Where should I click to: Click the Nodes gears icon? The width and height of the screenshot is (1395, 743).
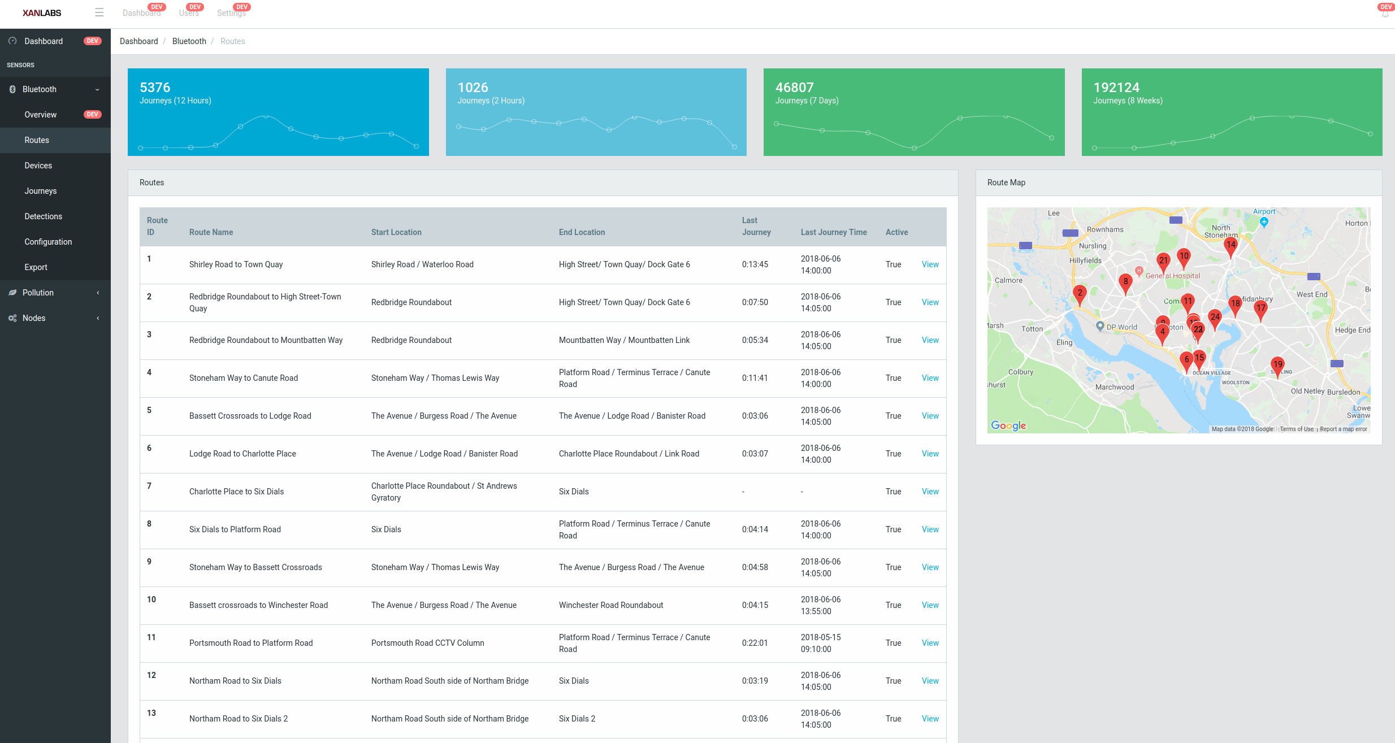coord(12,318)
